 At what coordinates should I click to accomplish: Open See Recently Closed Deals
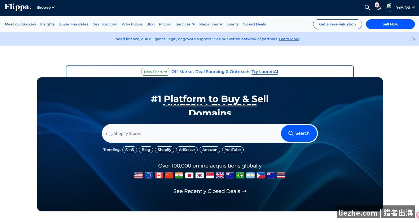[x=210, y=191]
